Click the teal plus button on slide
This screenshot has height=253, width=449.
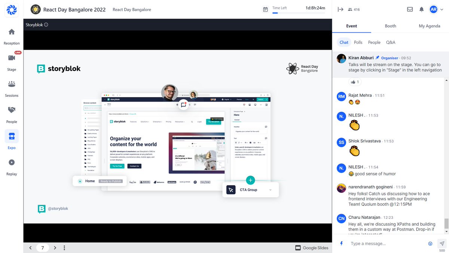point(251,180)
